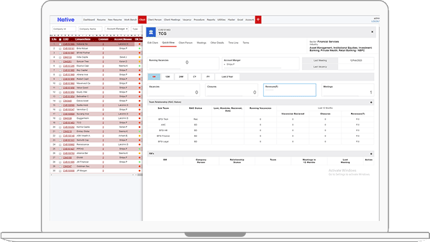This screenshot has width=430, height=242.
Task: Click the status dot in JM Financial row
Action: click(140, 162)
